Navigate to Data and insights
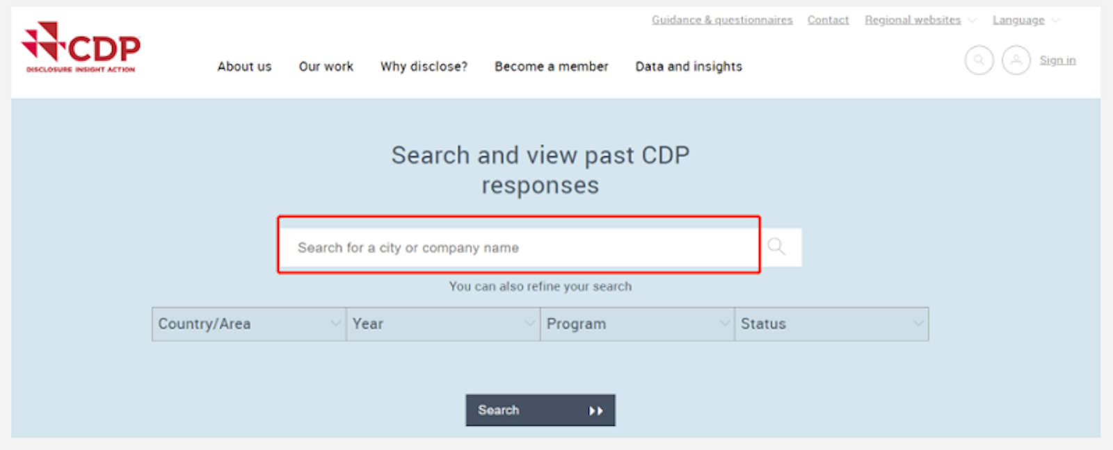 [x=689, y=67]
